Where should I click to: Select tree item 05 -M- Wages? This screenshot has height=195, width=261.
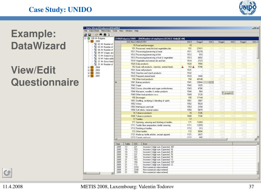pyautogui.click(x=106, y=53)
